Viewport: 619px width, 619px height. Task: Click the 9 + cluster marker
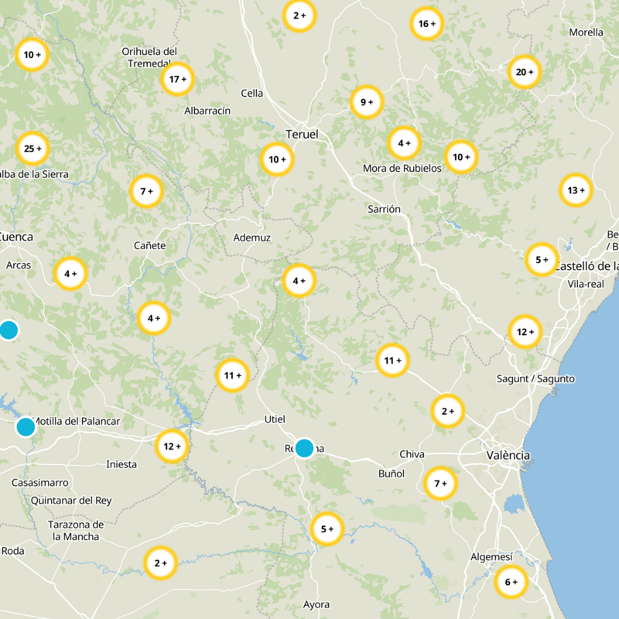pyautogui.click(x=367, y=102)
